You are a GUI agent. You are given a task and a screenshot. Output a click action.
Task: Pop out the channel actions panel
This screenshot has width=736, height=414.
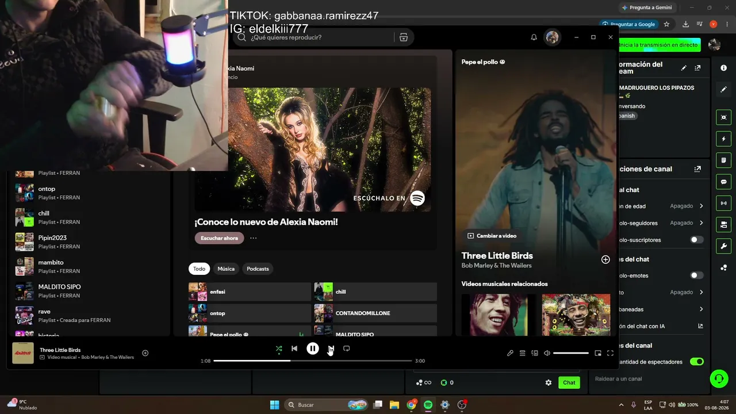(x=697, y=169)
